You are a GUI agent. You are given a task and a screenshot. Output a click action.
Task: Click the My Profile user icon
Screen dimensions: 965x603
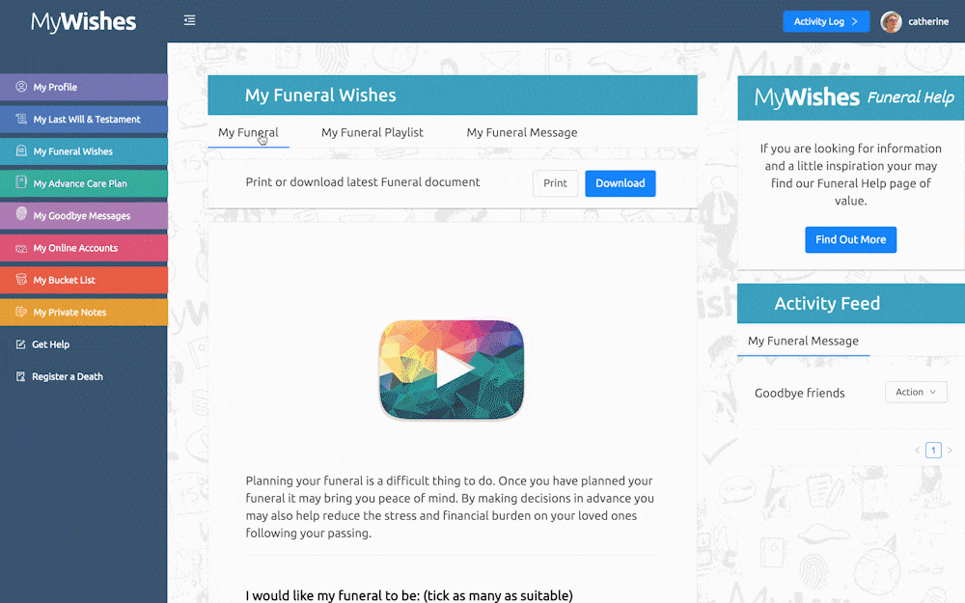pyautogui.click(x=21, y=87)
